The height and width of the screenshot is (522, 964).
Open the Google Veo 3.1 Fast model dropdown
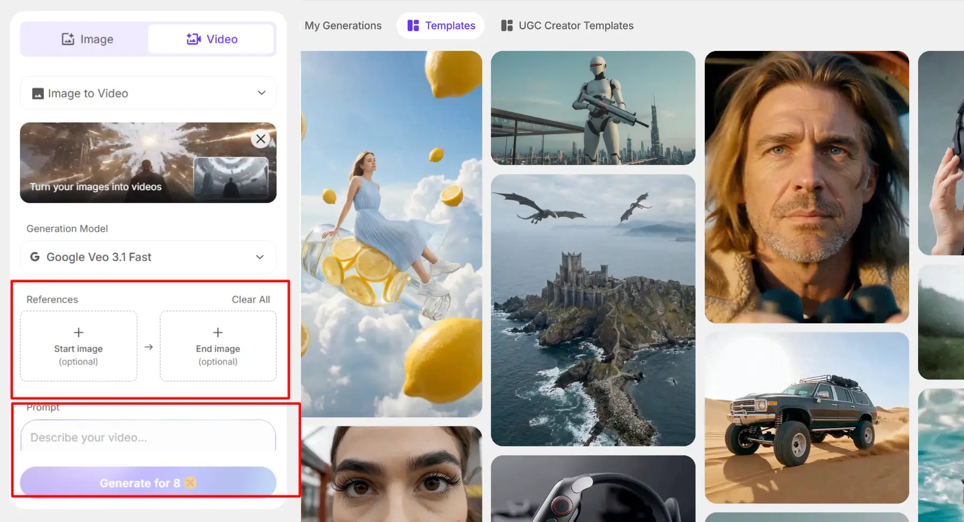(148, 257)
